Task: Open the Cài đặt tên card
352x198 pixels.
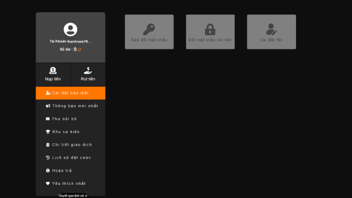Action: (x=271, y=32)
